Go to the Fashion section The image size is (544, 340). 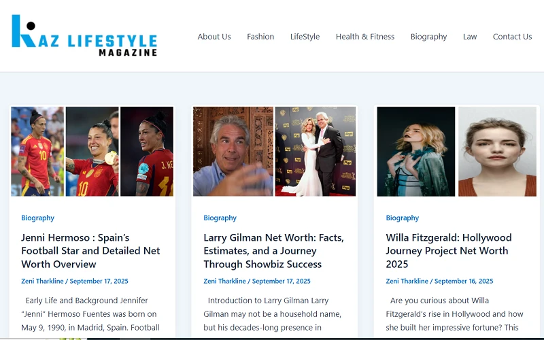tap(260, 37)
